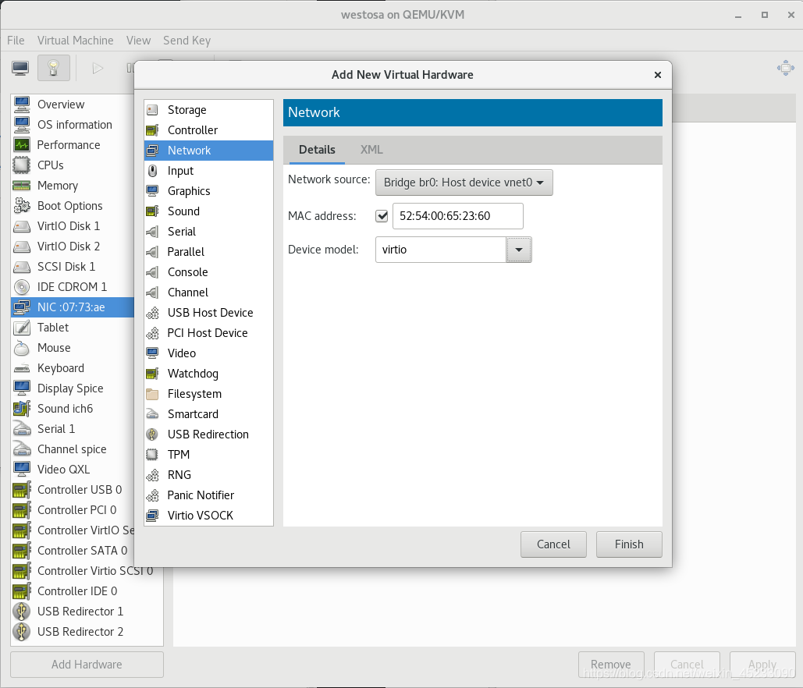Select Sound ich6 in sidebar
Viewport: 803px width, 688px height.
73,409
